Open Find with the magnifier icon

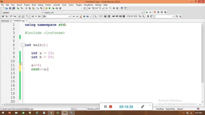point(38,8)
